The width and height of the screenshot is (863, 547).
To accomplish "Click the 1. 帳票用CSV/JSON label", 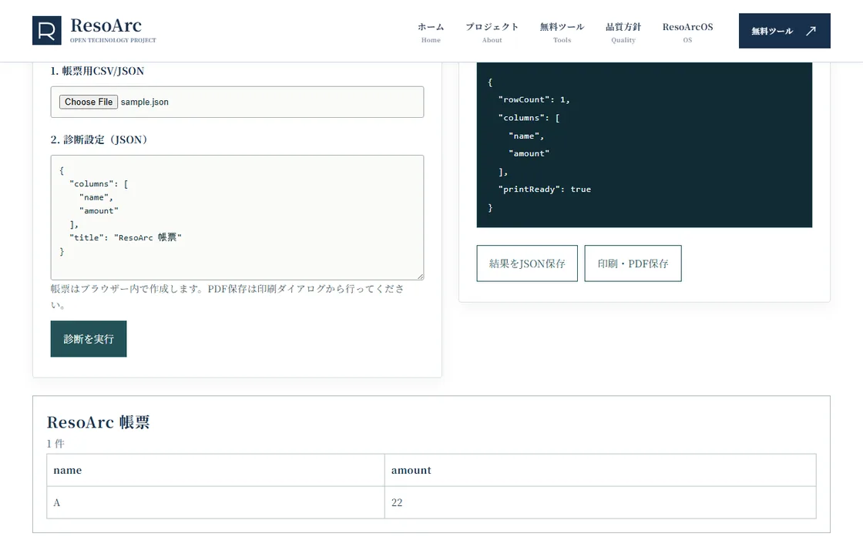I will pyautogui.click(x=97, y=71).
